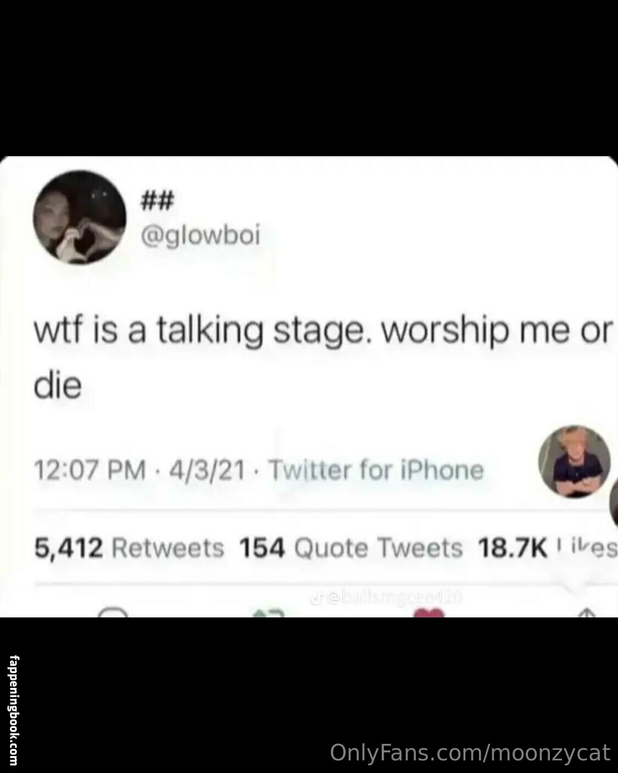Open the Twitter for iPhone source link
The image size is (618, 773).
[377, 470]
